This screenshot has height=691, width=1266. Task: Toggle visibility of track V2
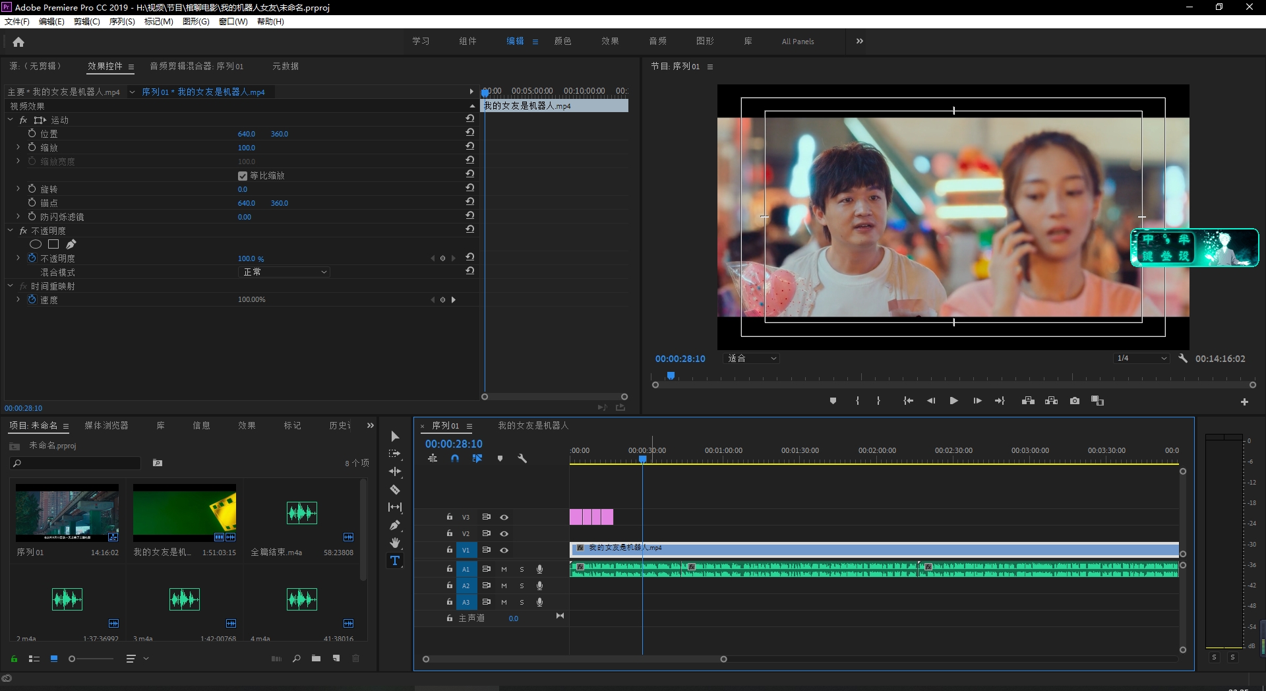pos(504,533)
